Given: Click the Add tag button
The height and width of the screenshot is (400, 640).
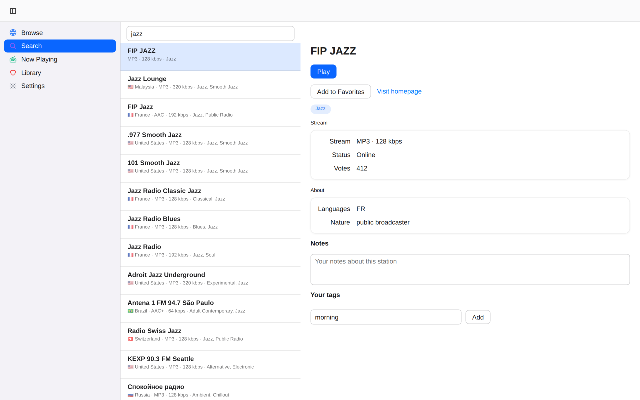Looking at the screenshot, I should point(477,317).
